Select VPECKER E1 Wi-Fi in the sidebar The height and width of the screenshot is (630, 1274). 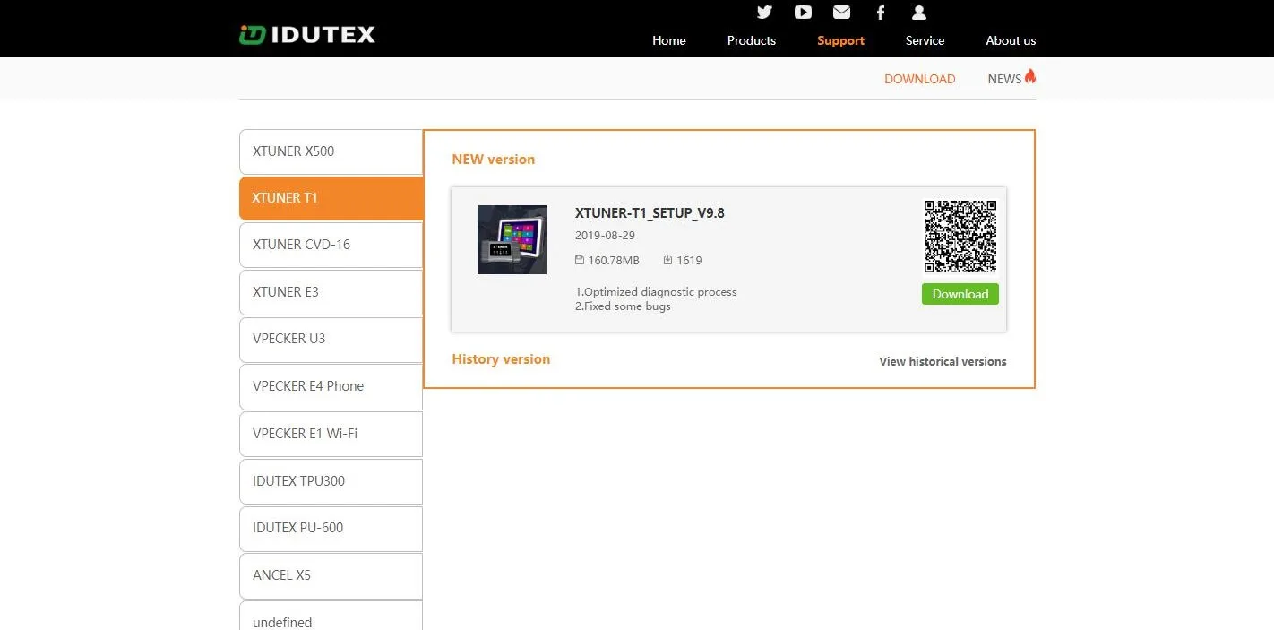[x=331, y=434]
